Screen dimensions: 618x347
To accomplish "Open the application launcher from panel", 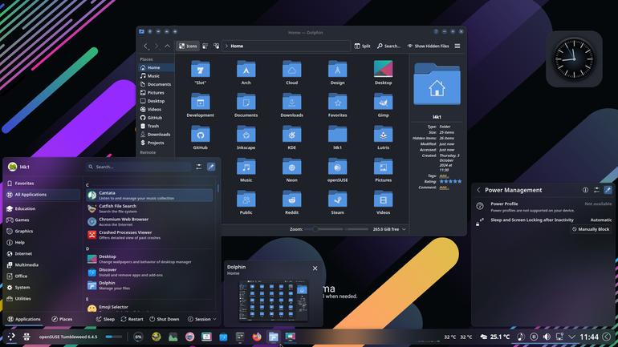I will (x=11, y=337).
